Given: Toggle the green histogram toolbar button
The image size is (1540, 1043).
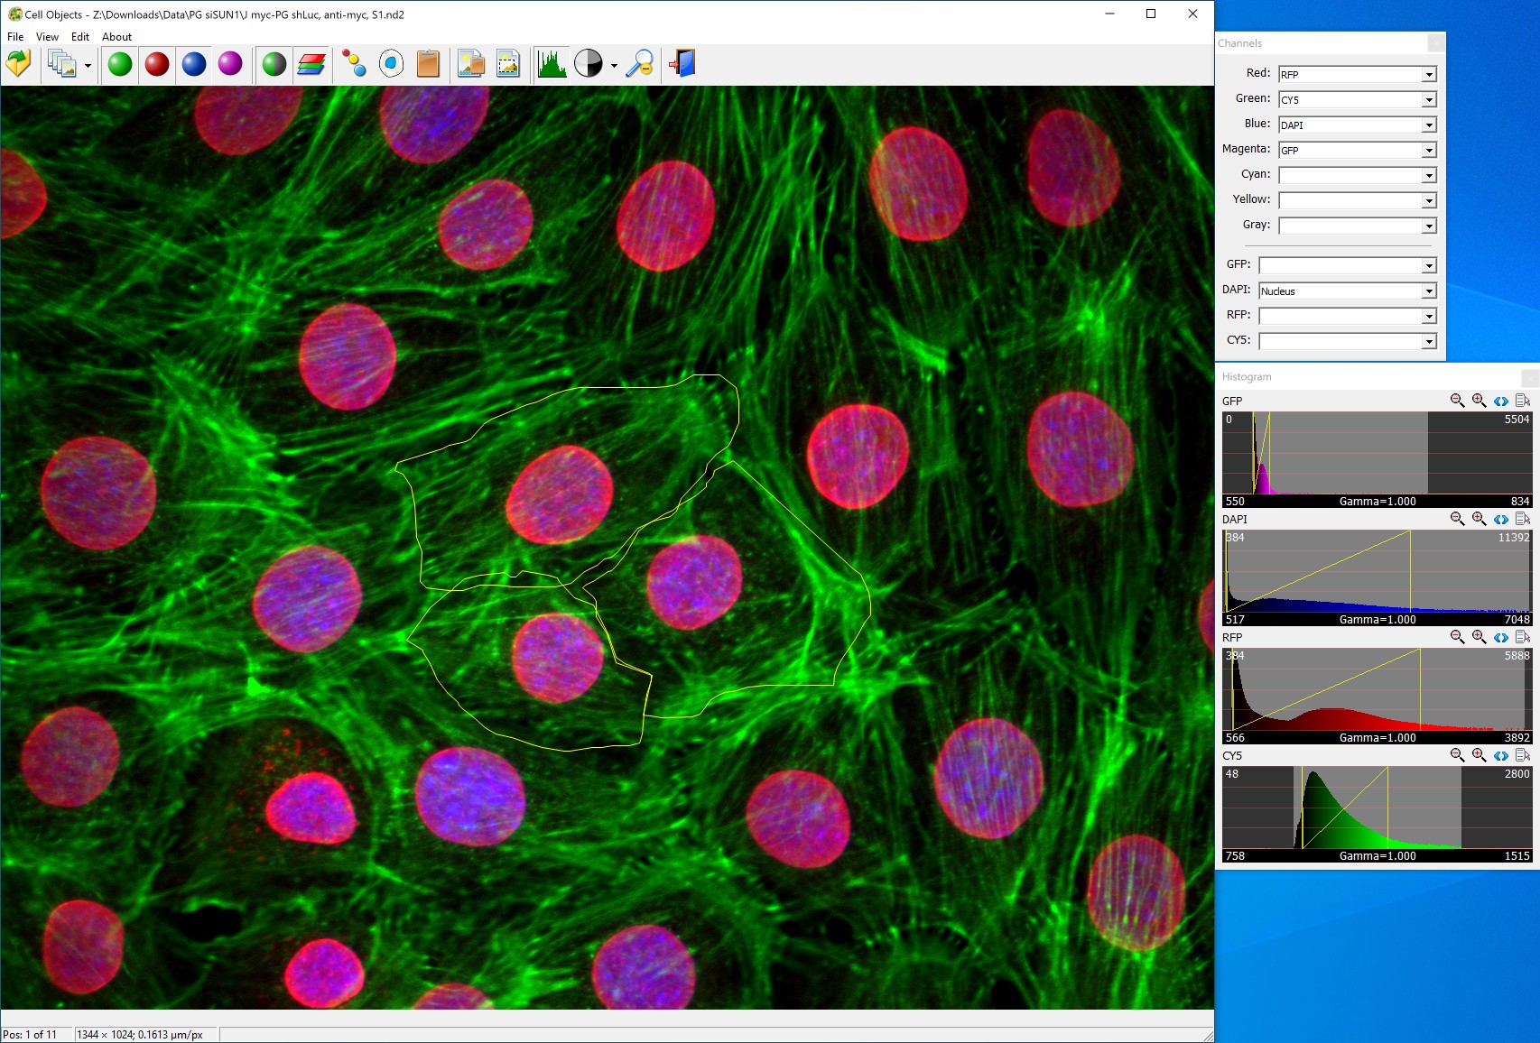Looking at the screenshot, I should [552, 64].
